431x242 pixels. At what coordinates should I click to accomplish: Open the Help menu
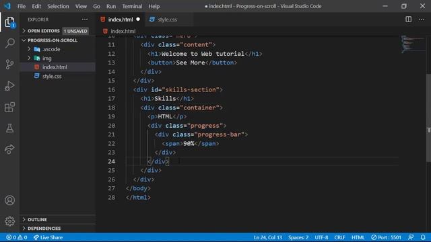coord(154,6)
